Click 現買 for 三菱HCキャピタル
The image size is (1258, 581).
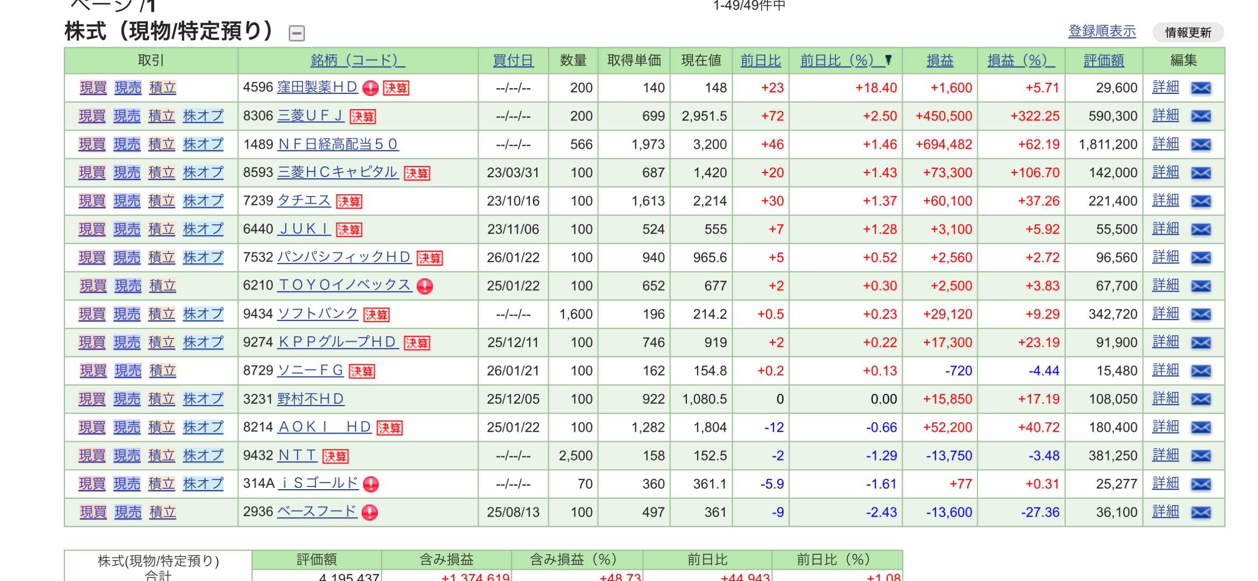pos(92,173)
